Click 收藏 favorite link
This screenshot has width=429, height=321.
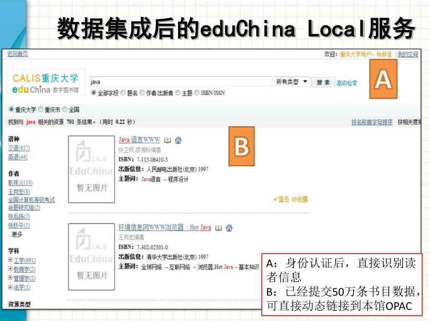coord(302,199)
